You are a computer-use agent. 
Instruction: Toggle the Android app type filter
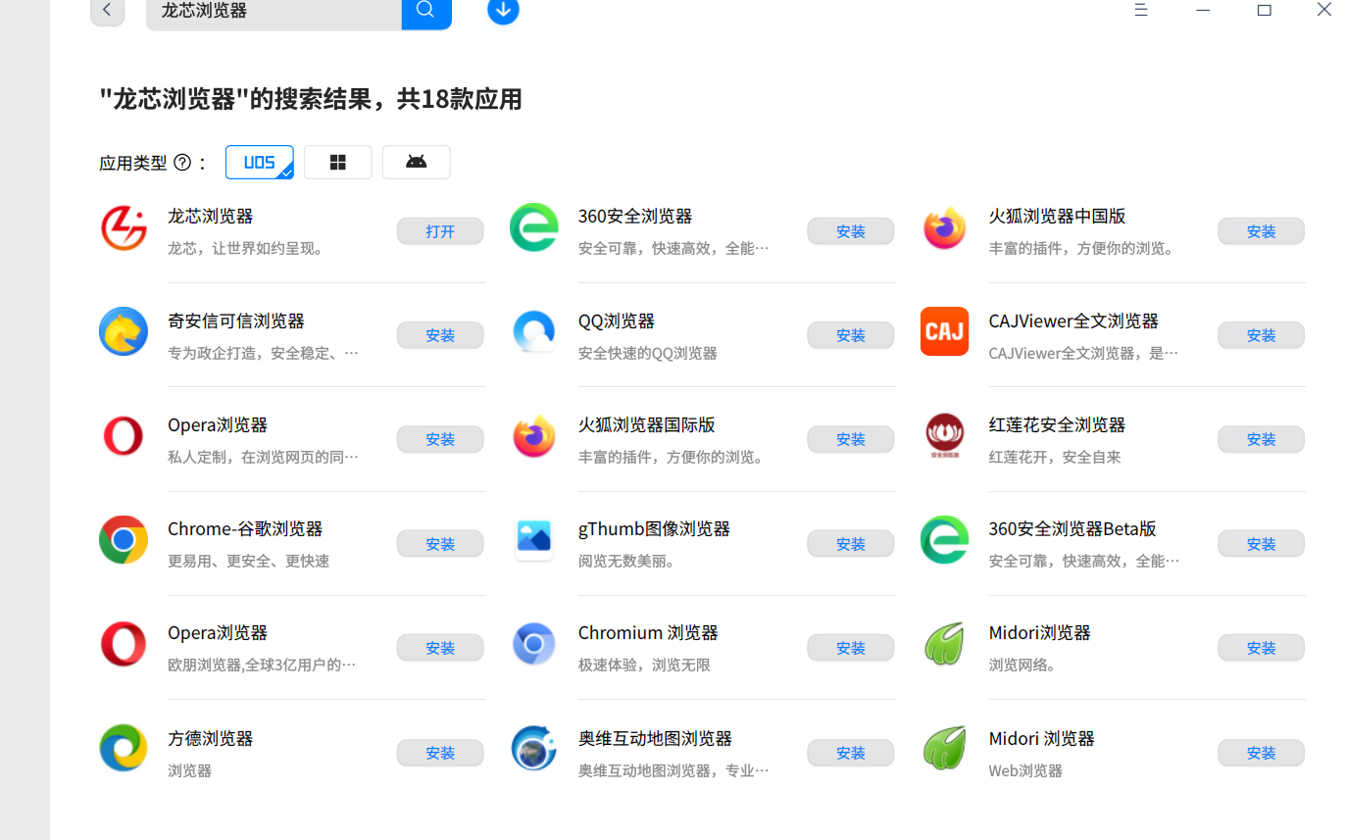coord(417,163)
